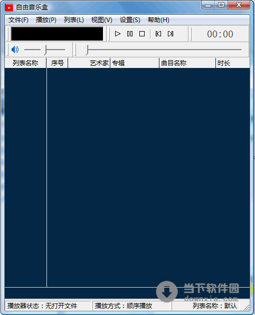Click the black track info display

(x=57, y=34)
